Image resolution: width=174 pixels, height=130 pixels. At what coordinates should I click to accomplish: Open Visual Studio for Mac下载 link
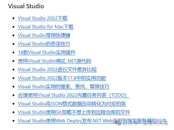coord(45,27)
